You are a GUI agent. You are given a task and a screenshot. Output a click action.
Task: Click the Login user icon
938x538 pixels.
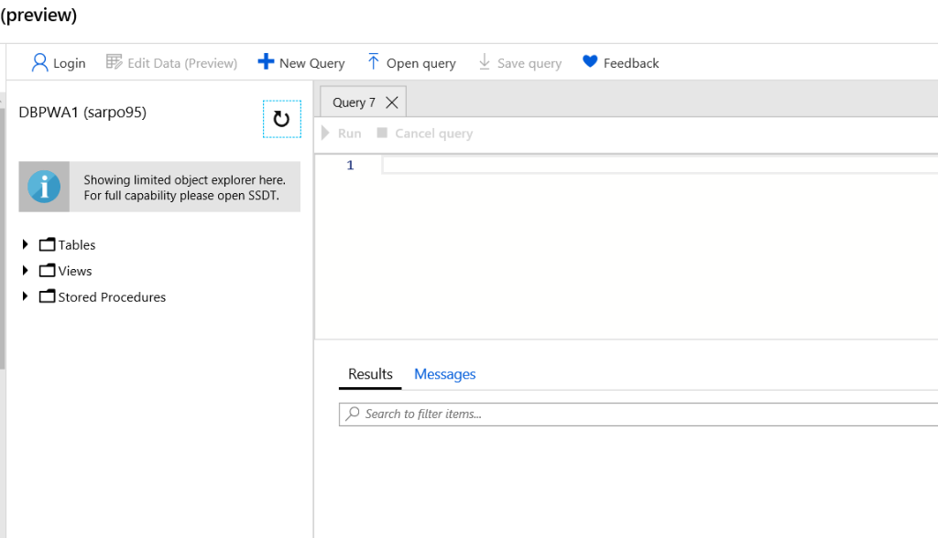click(x=39, y=63)
